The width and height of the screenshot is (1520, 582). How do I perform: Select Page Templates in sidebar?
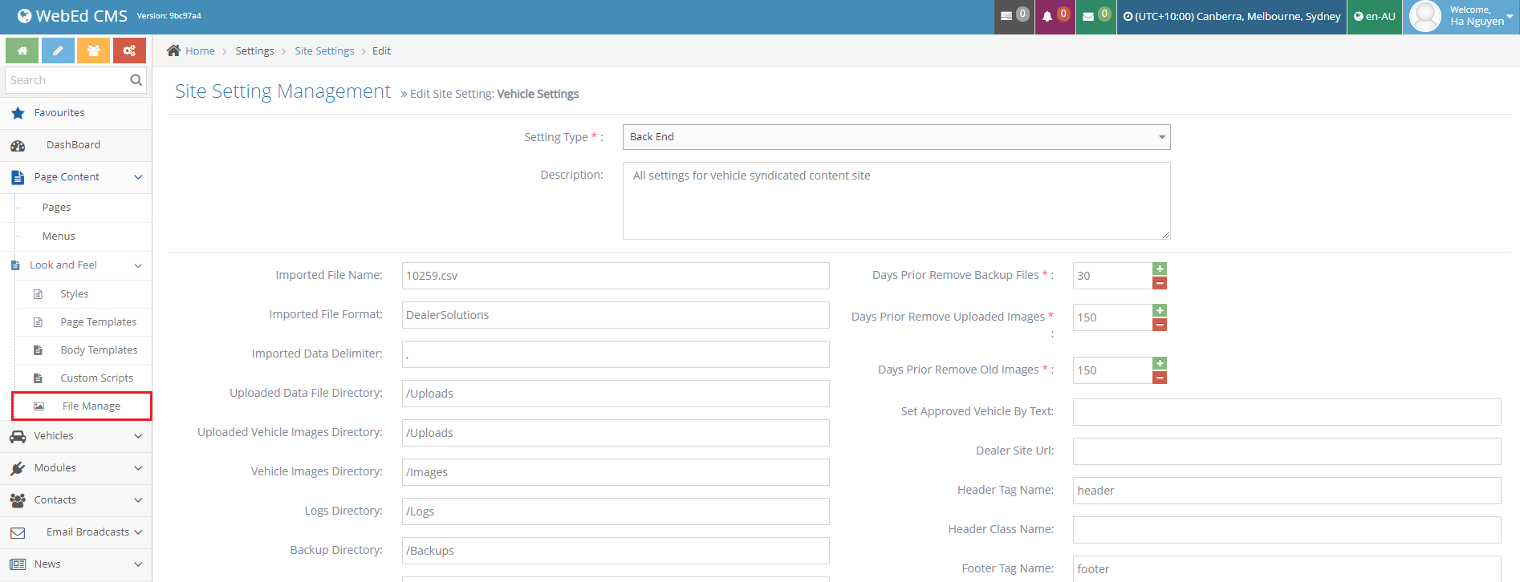click(x=98, y=322)
